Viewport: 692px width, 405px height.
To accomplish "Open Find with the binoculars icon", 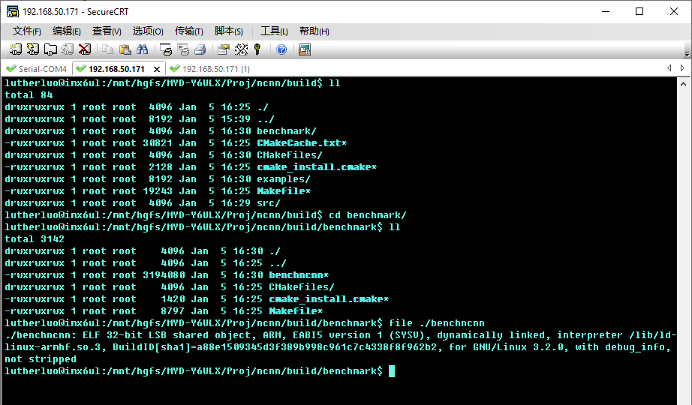I will [x=142, y=49].
